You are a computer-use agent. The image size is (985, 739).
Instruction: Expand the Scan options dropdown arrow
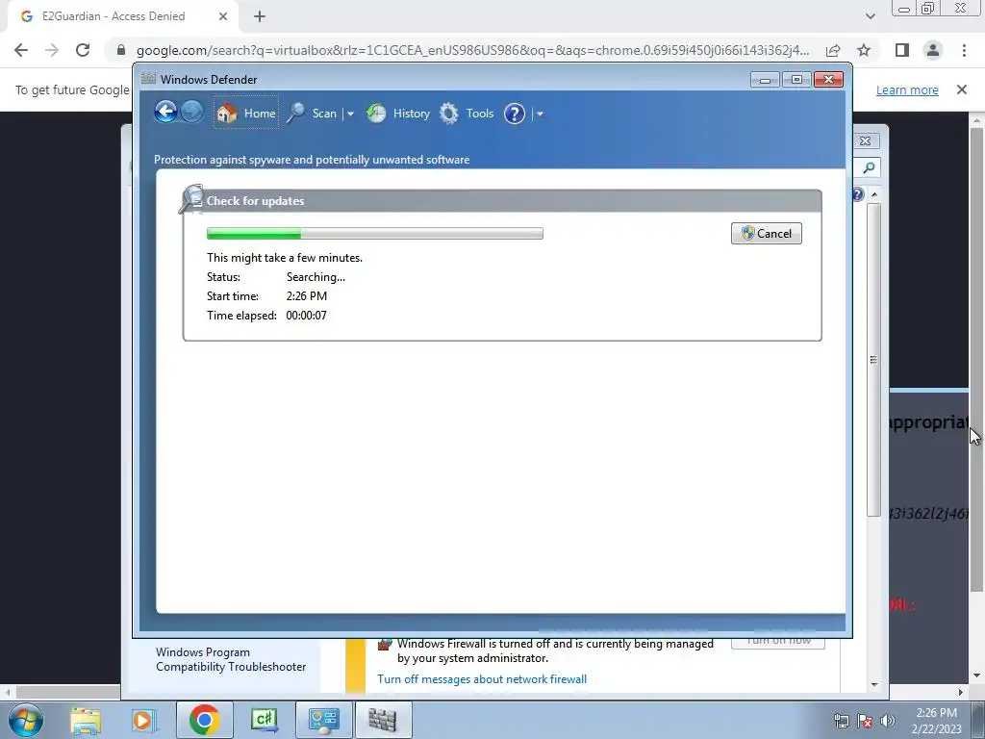coord(350,114)
